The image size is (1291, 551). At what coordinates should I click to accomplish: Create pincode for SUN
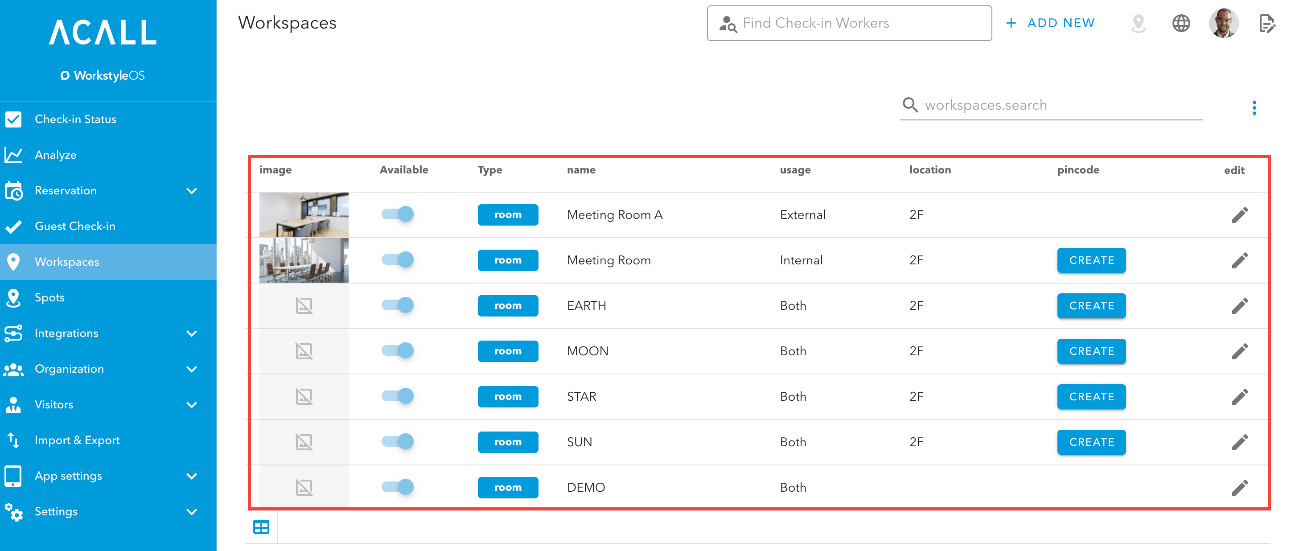tap(1091, 442)
